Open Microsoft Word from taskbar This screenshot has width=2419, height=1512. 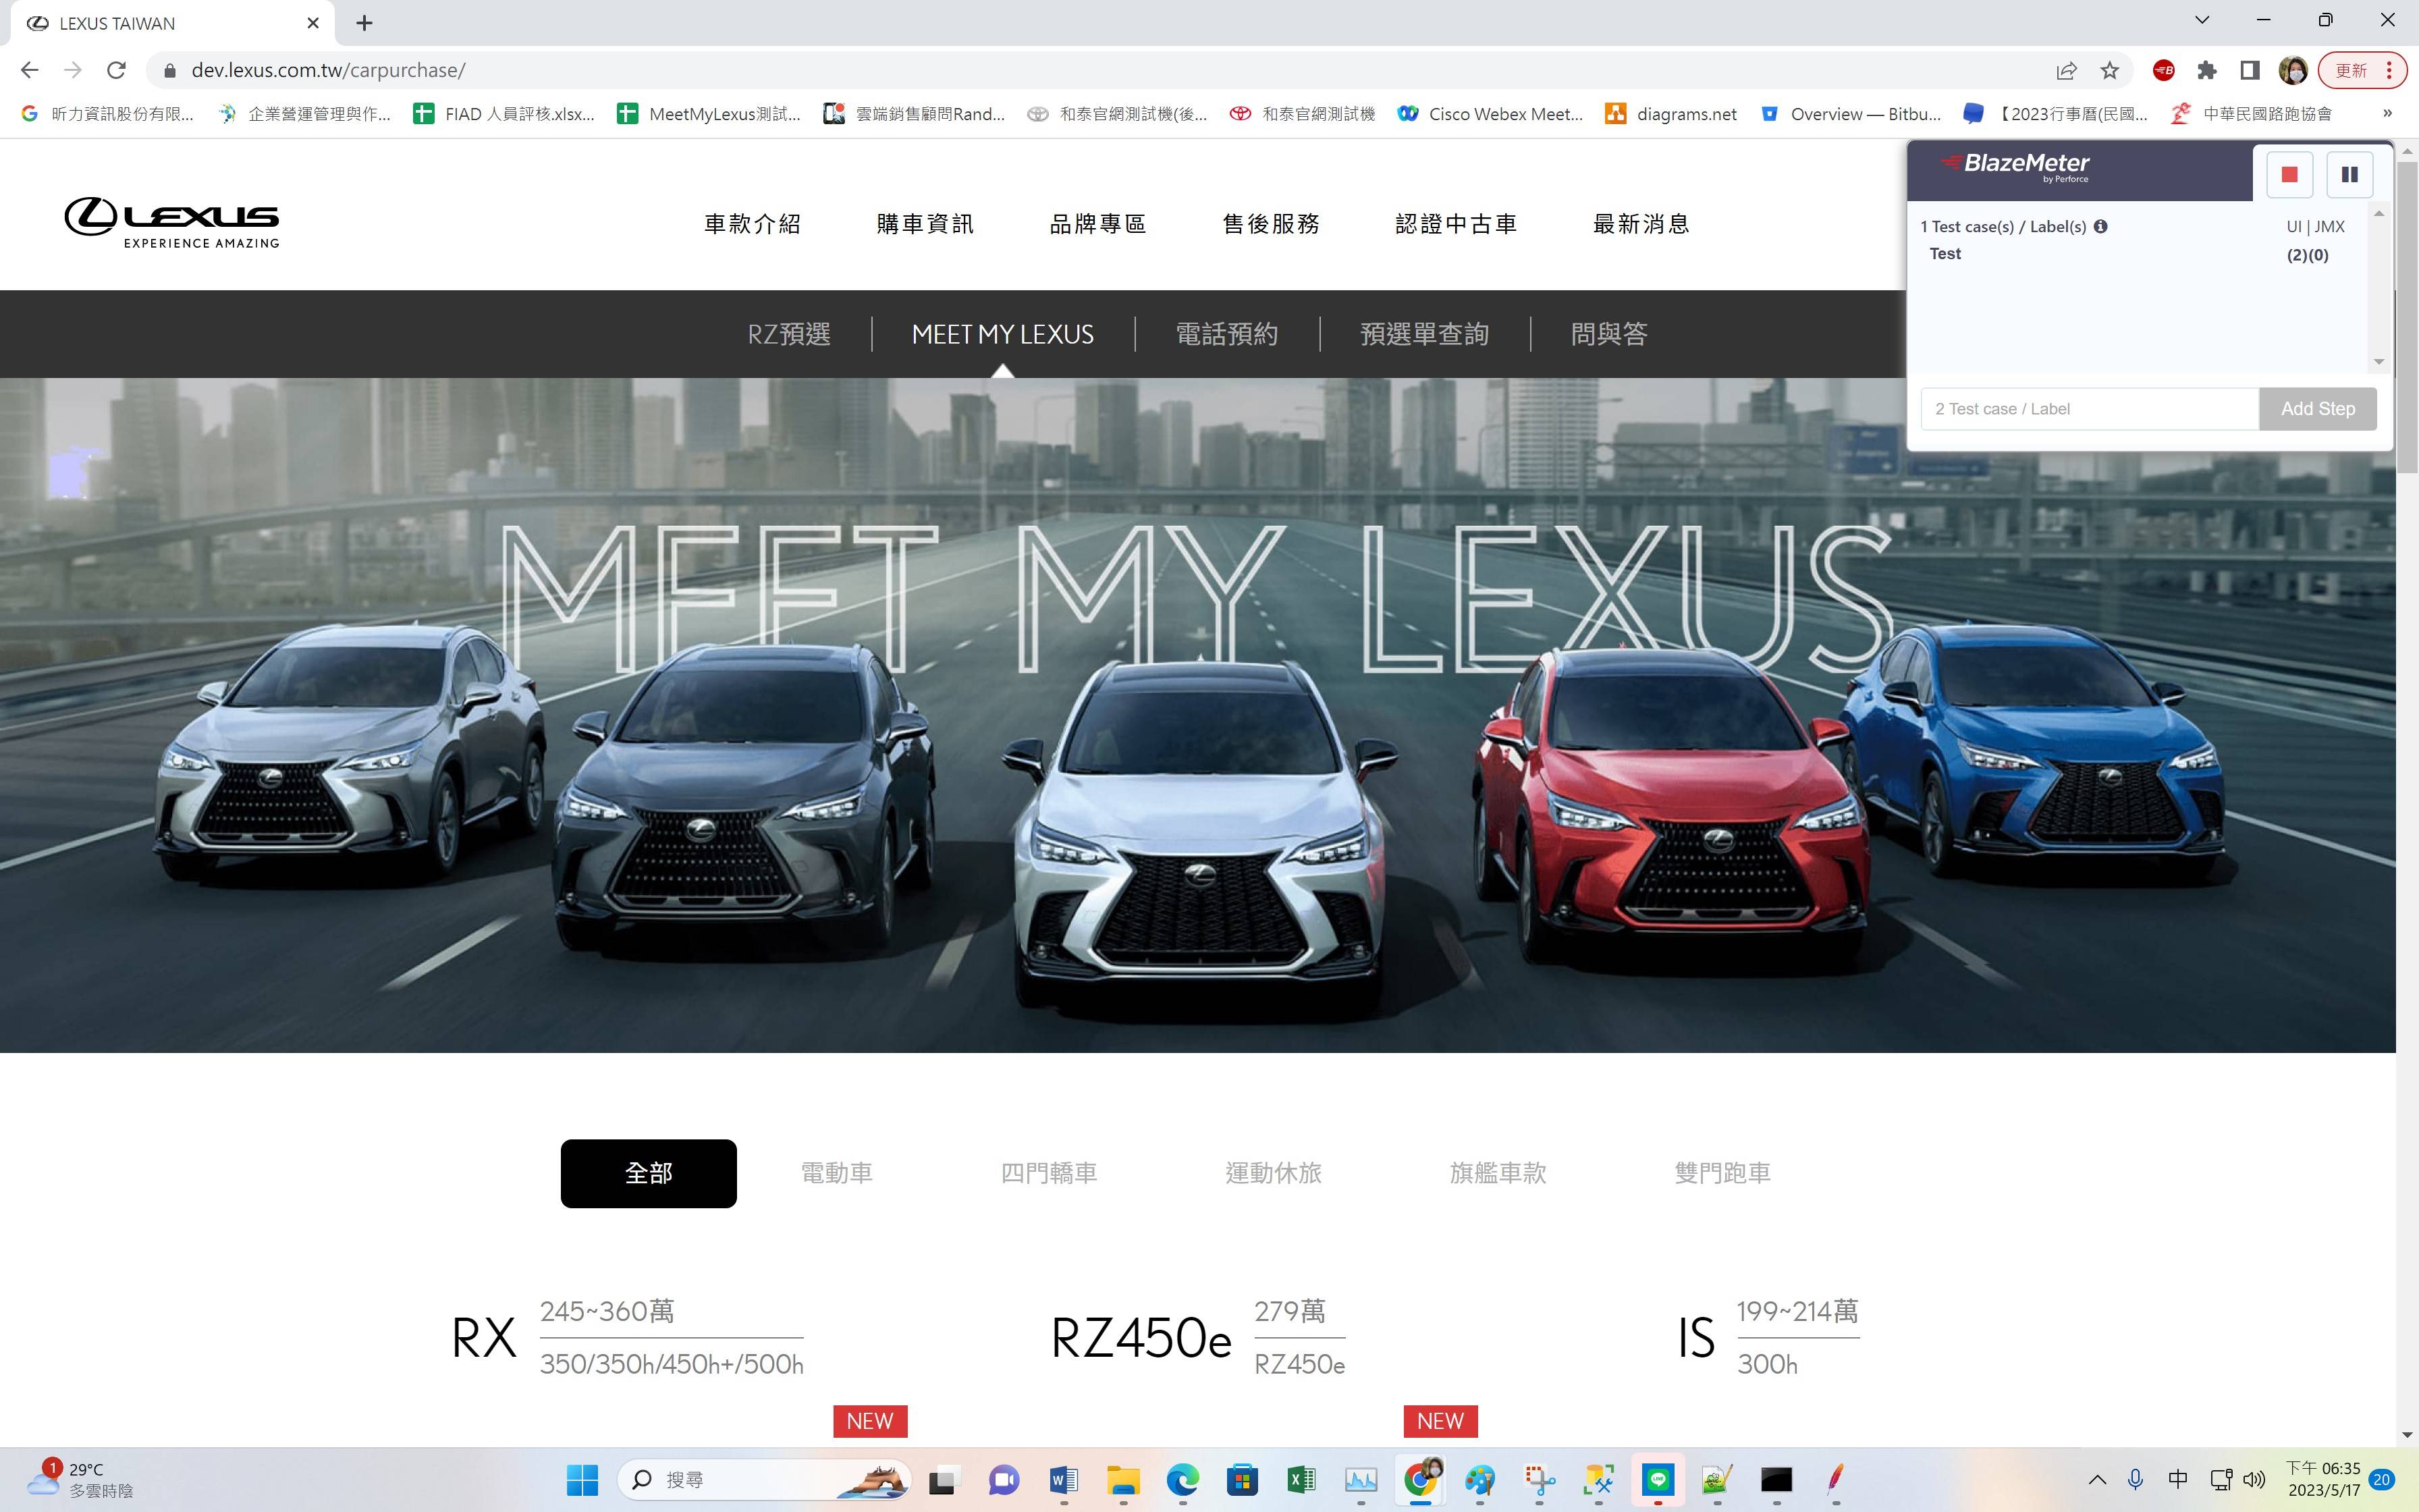(x=1064, y=1479)
